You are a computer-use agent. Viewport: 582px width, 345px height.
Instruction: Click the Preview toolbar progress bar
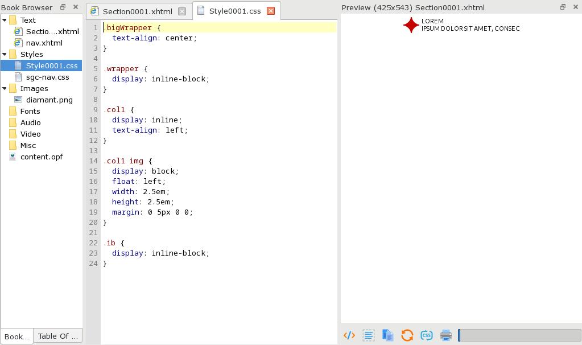click(x=519, y=335)
